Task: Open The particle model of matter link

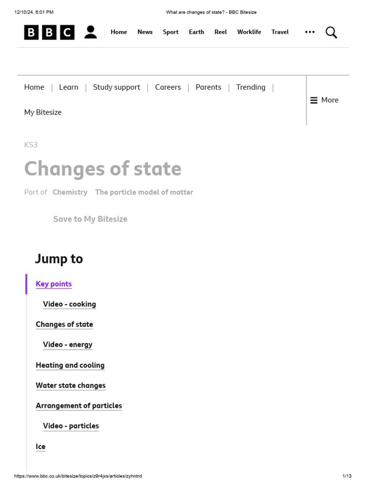Action: point(144,192)
